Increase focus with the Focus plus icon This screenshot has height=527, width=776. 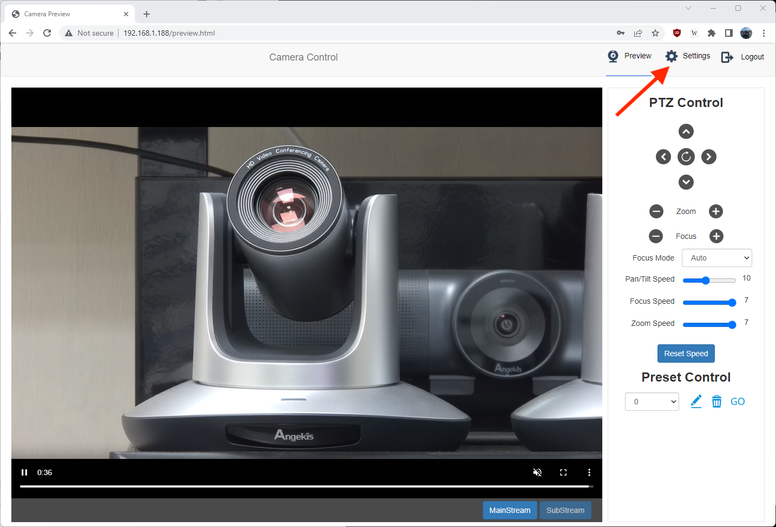click(716, 236)
